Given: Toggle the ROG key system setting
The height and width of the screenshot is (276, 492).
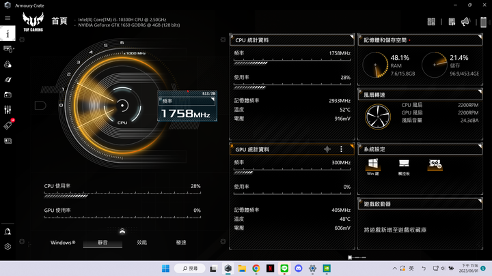Looking at the screenshot, I should (435, 164).
